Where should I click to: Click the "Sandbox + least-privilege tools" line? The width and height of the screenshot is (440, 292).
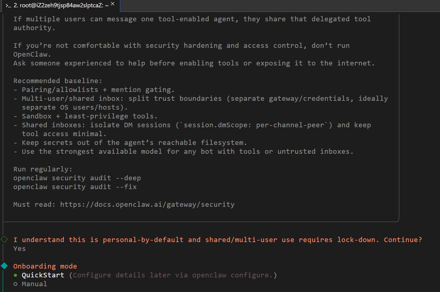(89, 116)
